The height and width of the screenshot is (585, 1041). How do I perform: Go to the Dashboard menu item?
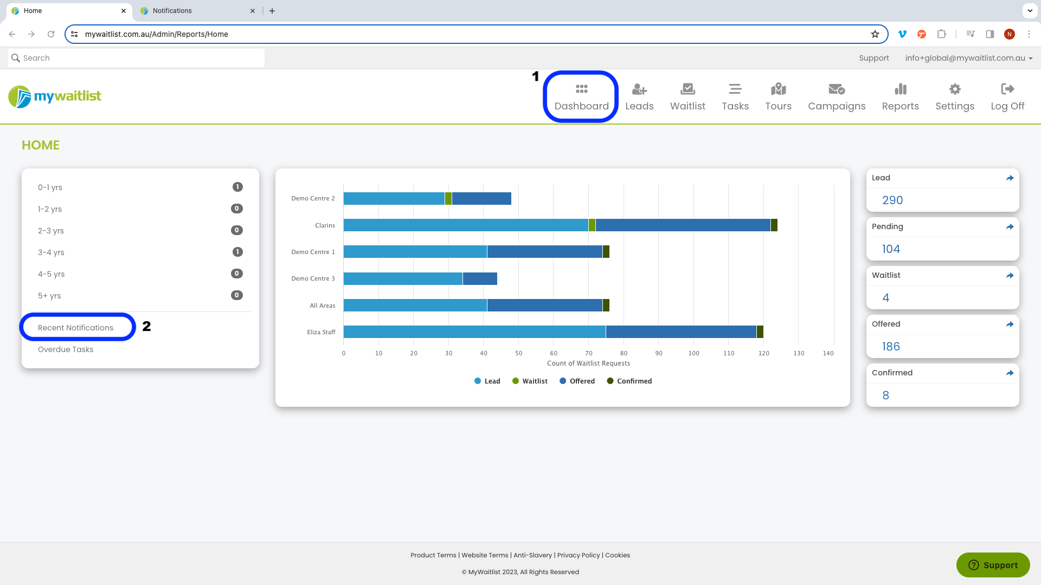581,97
